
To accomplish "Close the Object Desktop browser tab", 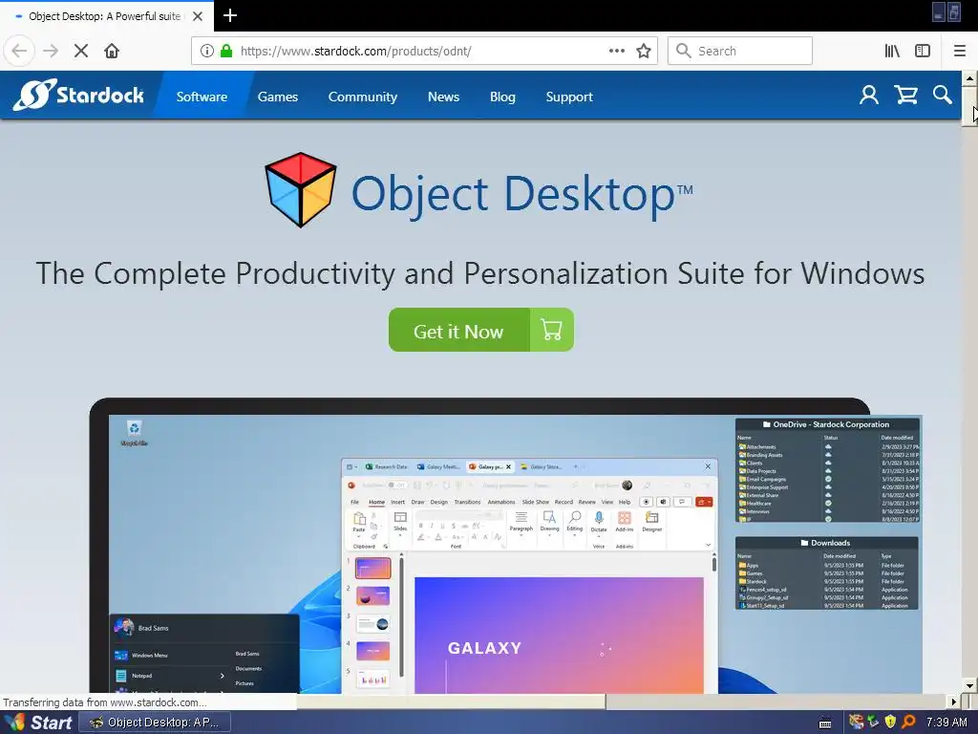I will pos(198,16).
